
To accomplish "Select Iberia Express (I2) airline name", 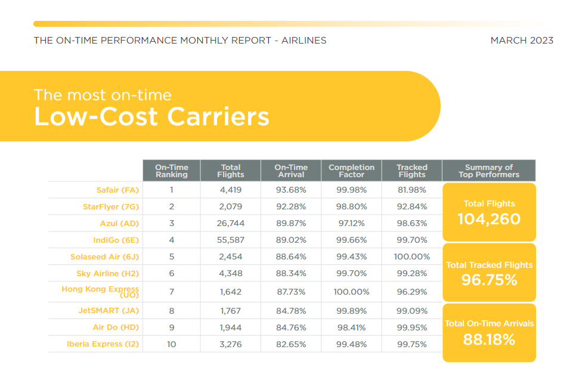I will pyautogui.click(x=103, y=344).
